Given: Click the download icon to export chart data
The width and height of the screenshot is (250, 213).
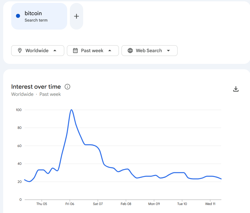Looking at the screenshot, I should (236, 89).
